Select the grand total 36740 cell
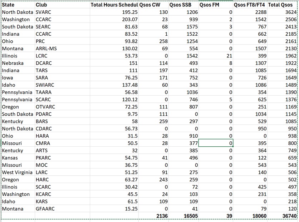The height and width of the screenshot is (222, 299). (x=282, y=216)
